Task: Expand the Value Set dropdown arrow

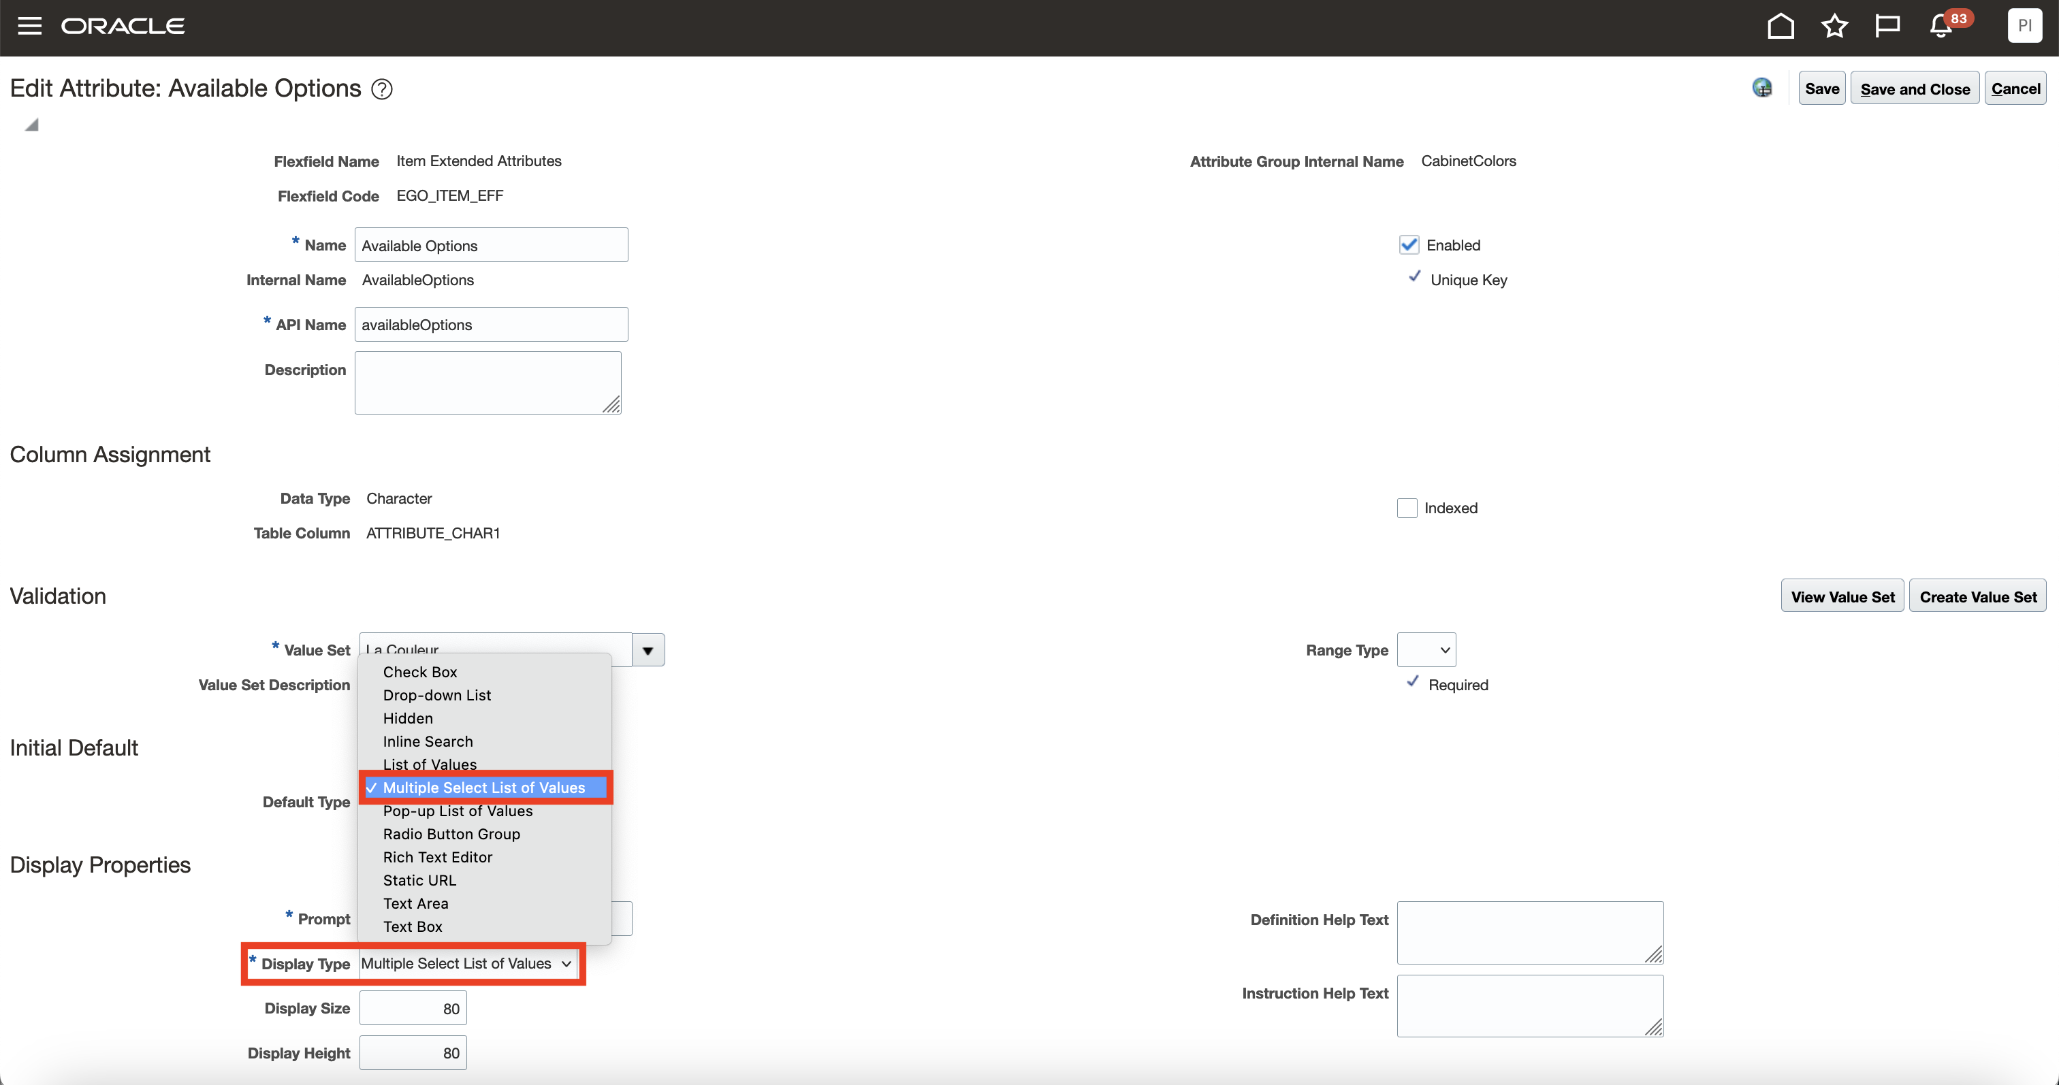Action: (648, 650)
